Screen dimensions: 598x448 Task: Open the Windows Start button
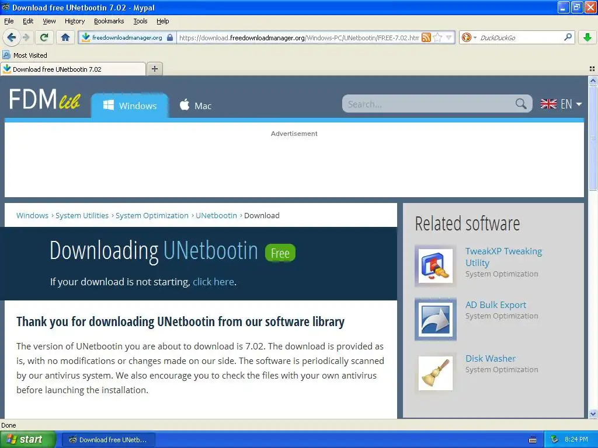click(x=27, y=440)
